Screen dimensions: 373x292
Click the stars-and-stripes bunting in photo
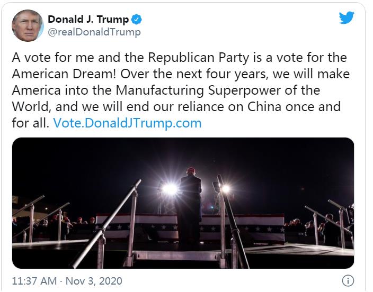(137, 226)
